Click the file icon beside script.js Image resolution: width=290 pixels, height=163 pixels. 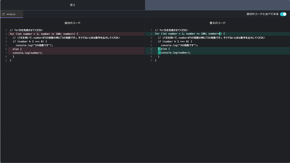[3, 14]
